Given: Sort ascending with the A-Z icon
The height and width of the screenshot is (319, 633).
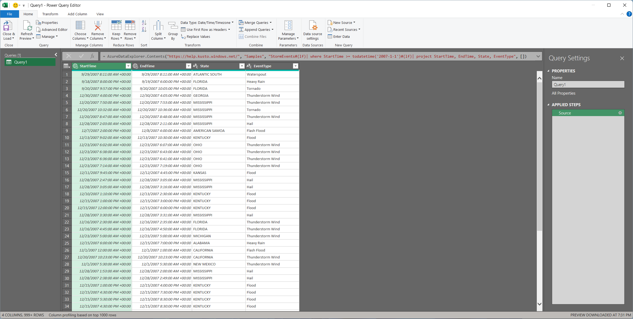Looking at the screenshot, I should pos(144,23).
